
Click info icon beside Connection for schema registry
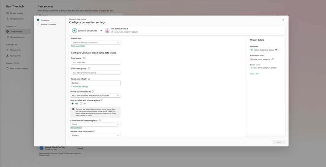coord(100,120)
